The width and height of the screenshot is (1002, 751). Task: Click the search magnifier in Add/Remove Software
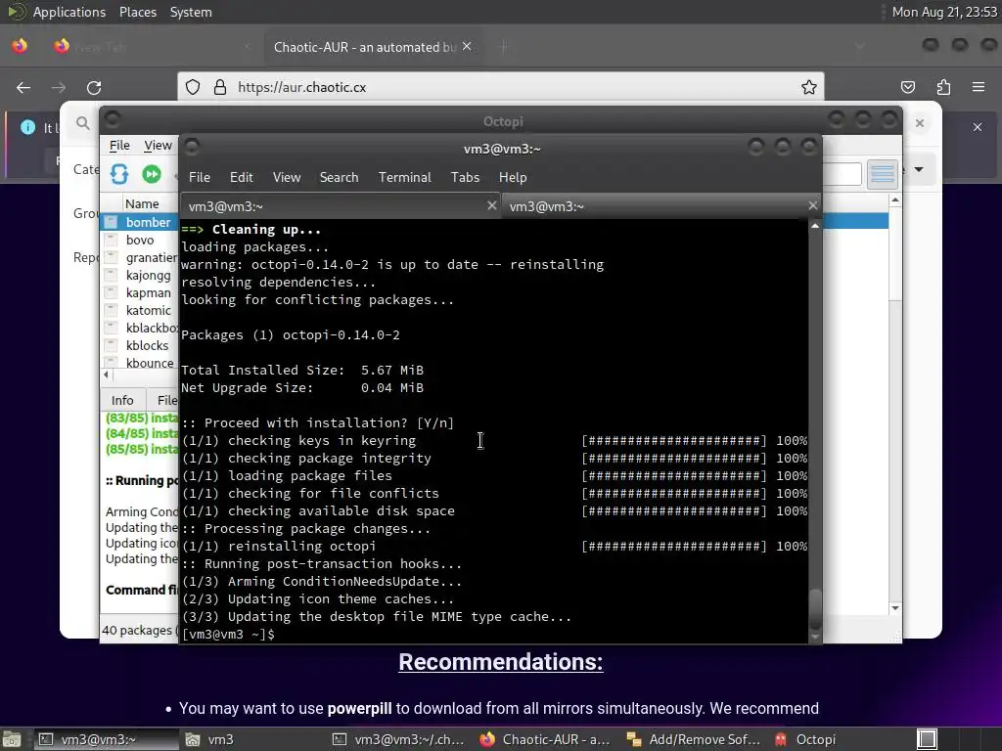tap(83, 122)
